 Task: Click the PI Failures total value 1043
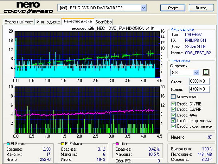(101, 159)
